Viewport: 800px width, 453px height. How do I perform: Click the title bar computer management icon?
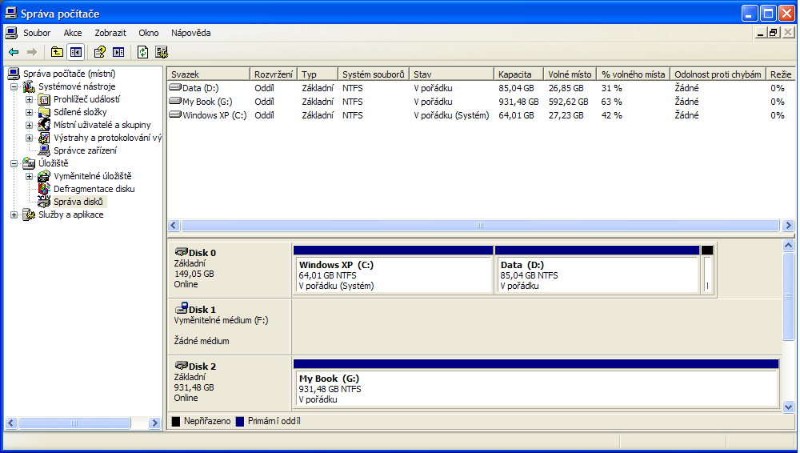click(x=10, y=14)
